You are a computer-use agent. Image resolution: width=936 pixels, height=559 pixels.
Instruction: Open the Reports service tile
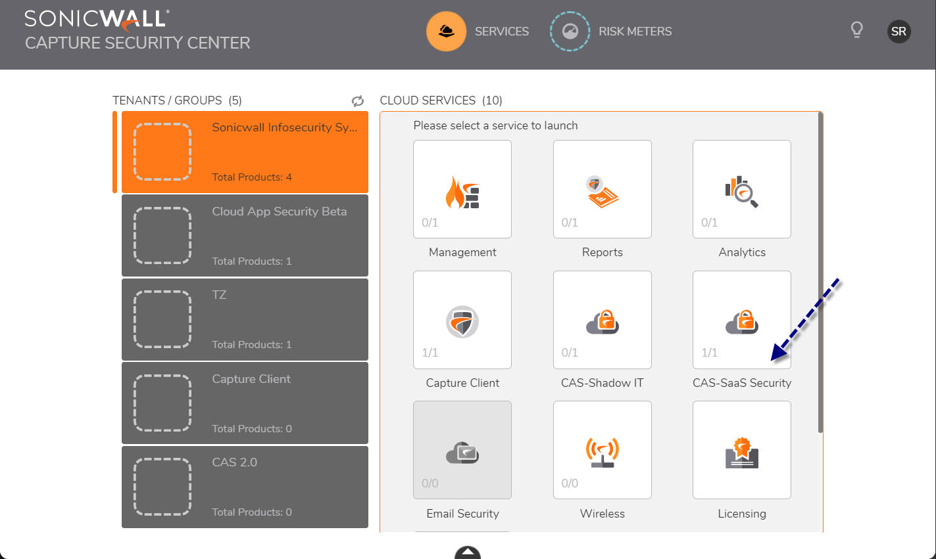coord(602,189)
